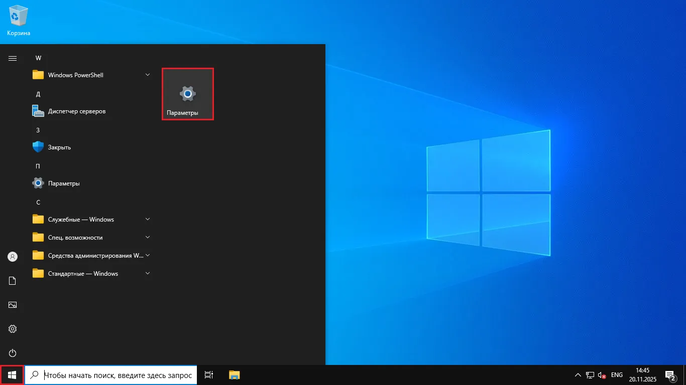Open the Recycle Bin (Корзина) desktop icon
The image size is (686, 385).
pos(19,20)
